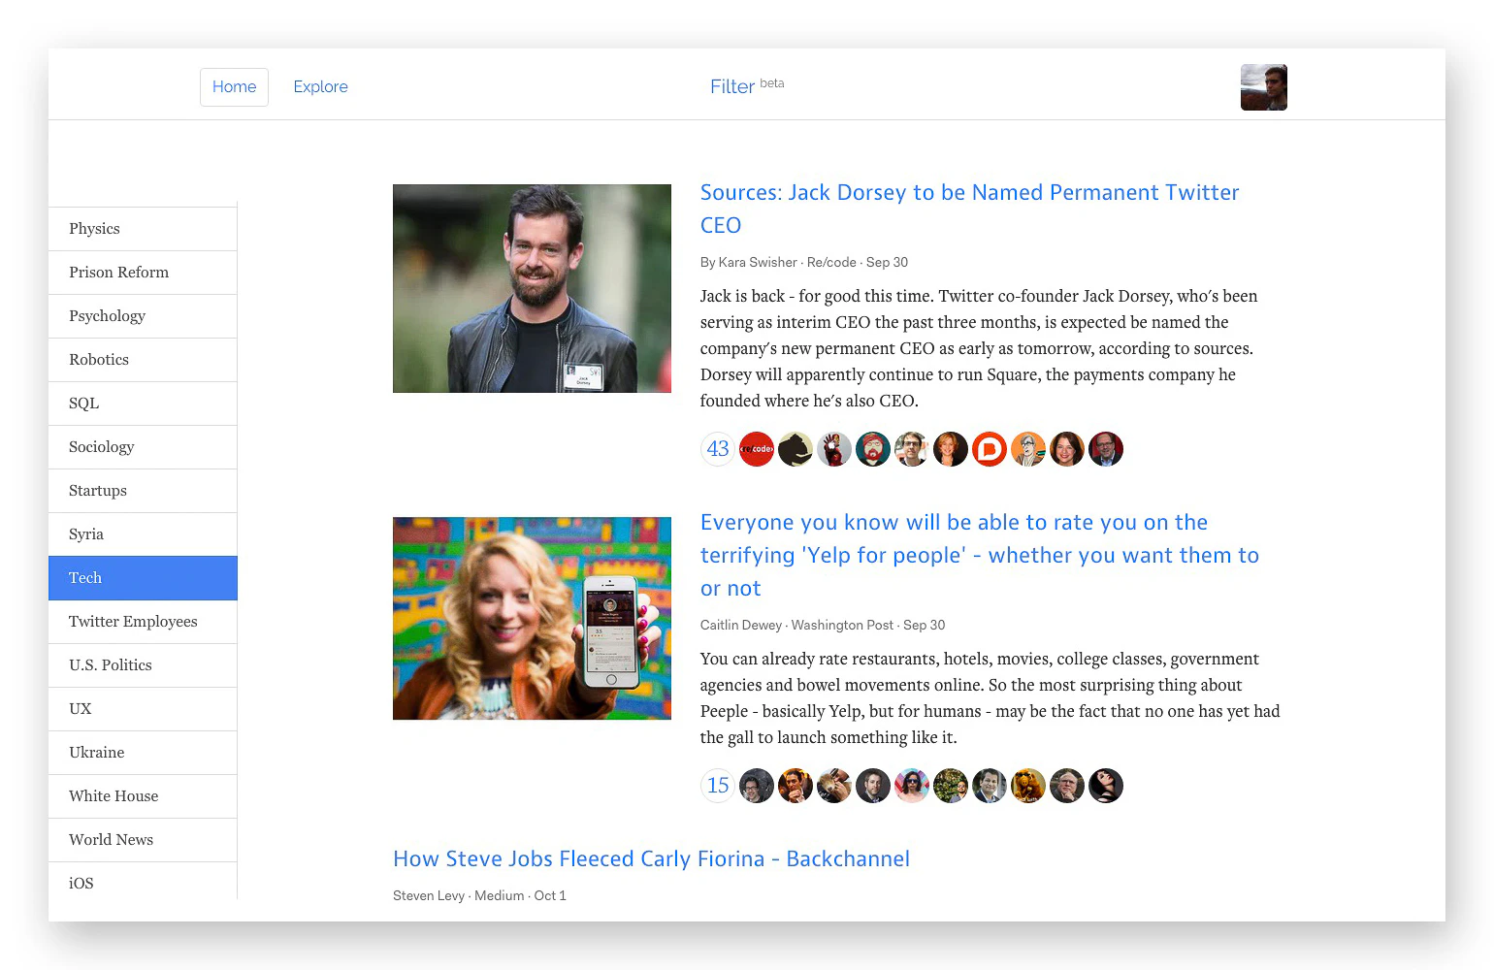Open Steve Jobs Fleeced Carly Fiorina headline
Screen dimensions: 1494x970
pyautogui.click(x=651, y=858)
